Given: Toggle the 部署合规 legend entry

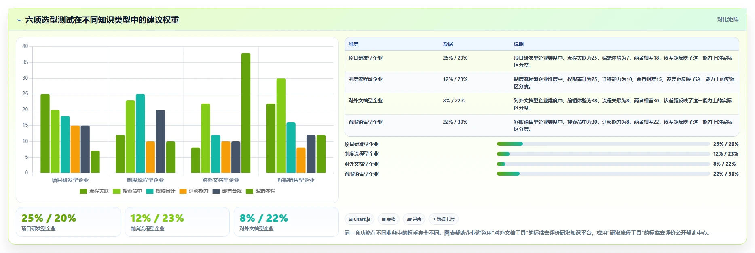Looking at the screenshot, I should point(227,191).
